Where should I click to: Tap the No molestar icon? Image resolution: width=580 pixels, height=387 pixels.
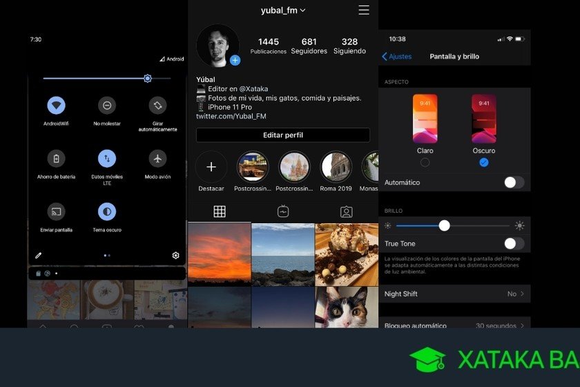107,106
